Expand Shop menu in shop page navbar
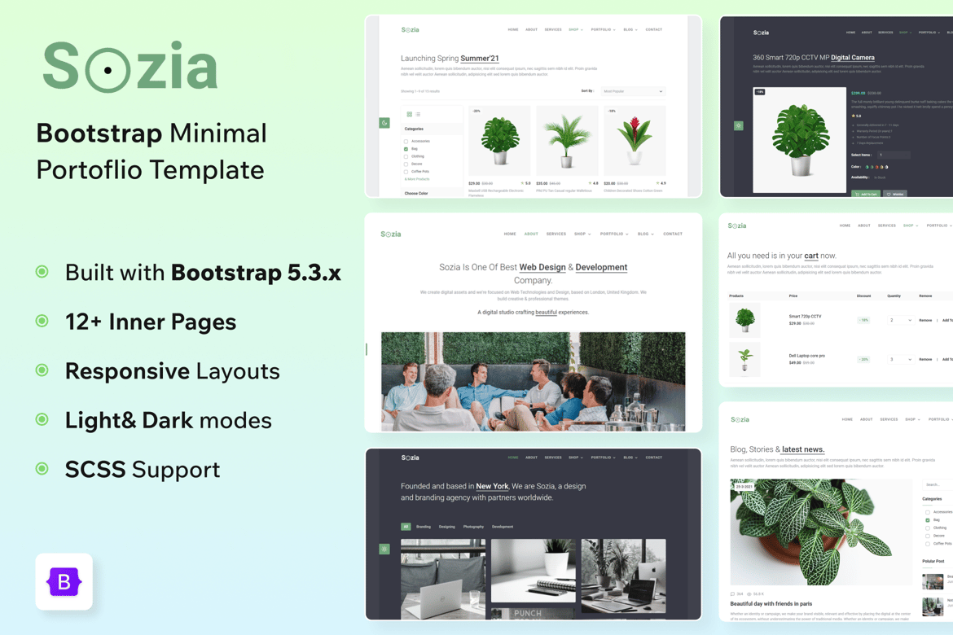Viewport: 953px width, 635px height. [576, 30]
